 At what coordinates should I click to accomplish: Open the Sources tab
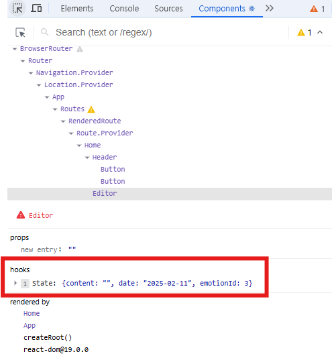pyautogui.click(x=168, y=9)
